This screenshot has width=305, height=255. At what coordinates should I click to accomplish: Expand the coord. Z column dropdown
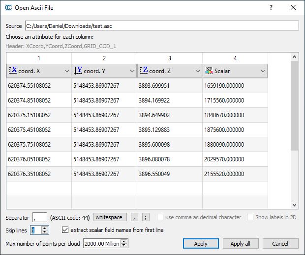click(197, 71)
